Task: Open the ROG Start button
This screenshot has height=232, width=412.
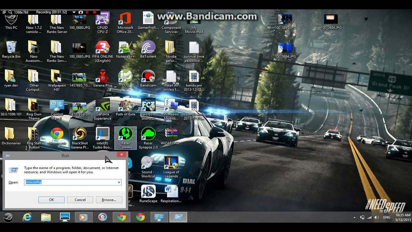Action: [x=8, y=217]
